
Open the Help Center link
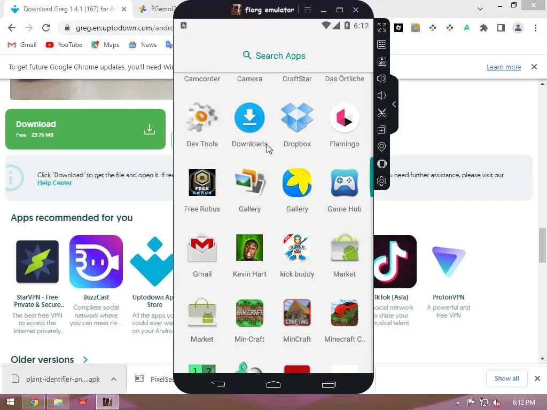pyautogui.click(x=55, y=183)
